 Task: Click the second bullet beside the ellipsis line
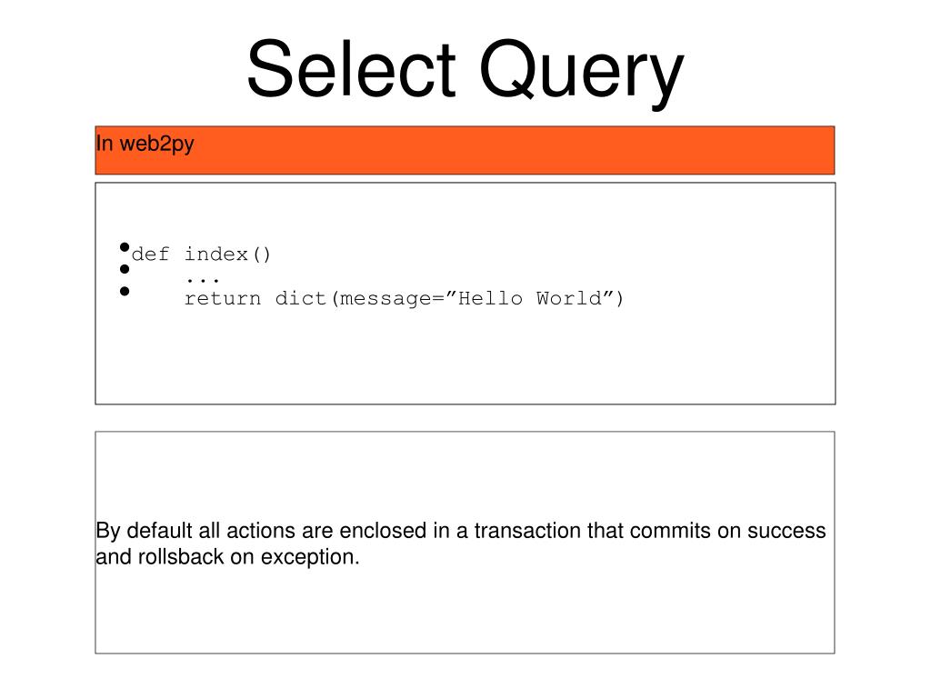(x=124, y=269)
